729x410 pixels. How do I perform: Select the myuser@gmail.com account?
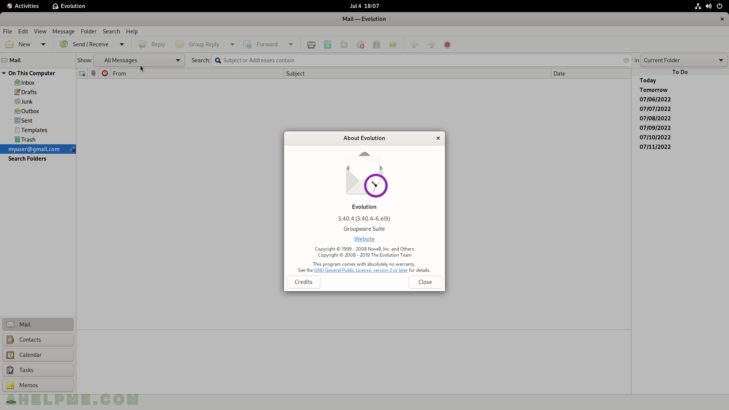click(38, 149)
